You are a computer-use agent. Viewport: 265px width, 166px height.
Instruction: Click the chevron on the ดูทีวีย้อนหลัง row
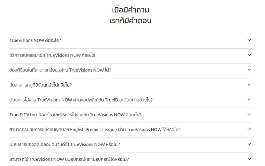tap(249, 85)
